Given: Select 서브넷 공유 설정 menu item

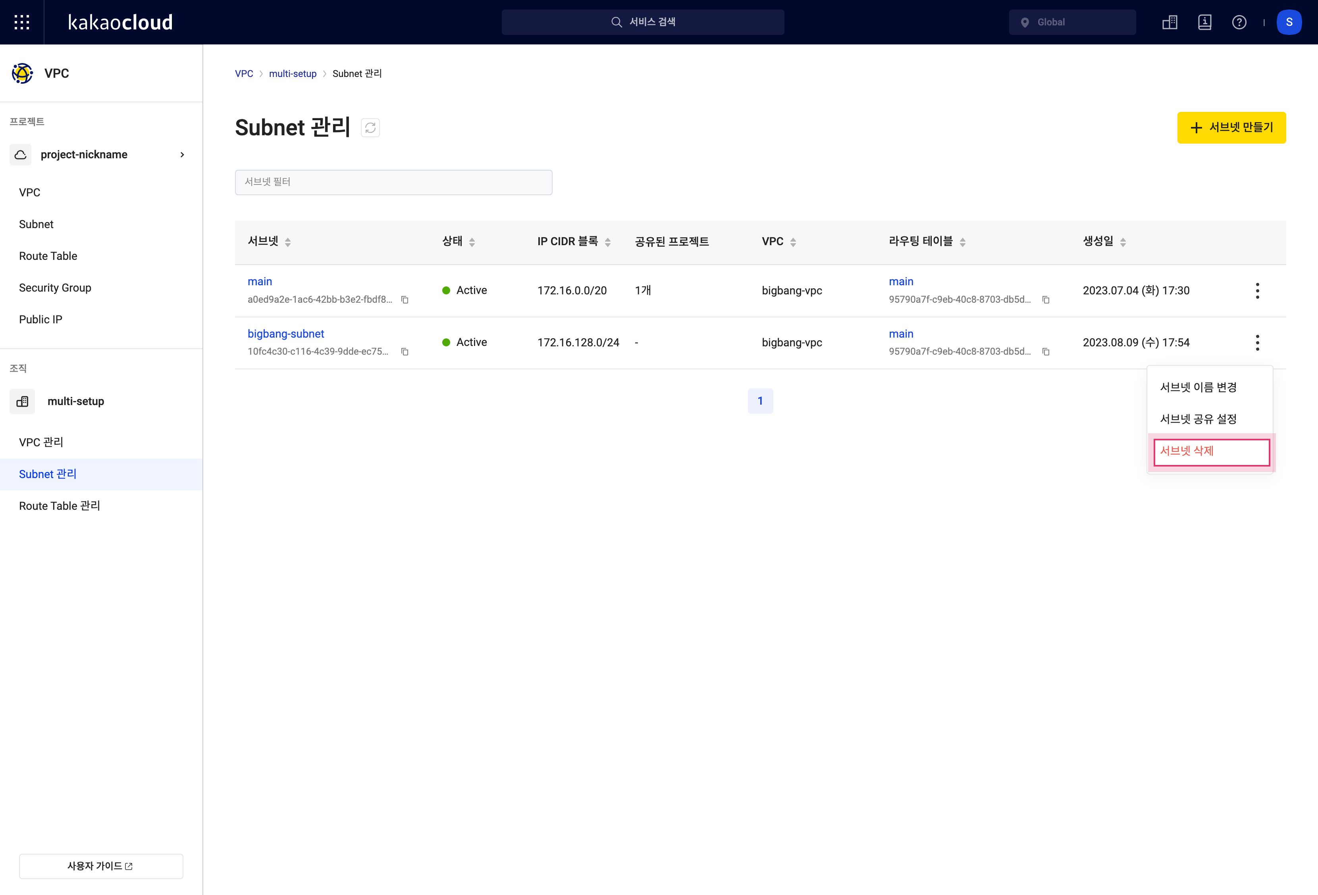Looking at the screenshot, I should (x=1210, y=419).
